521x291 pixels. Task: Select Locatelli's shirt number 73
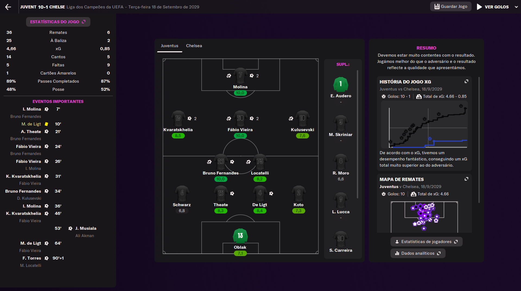click(260, 162)
